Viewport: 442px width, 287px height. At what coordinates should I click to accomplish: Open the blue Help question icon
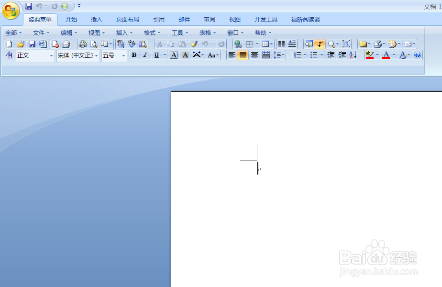(x=418, y=55)
